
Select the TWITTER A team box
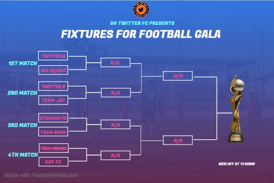coord(53,56)
